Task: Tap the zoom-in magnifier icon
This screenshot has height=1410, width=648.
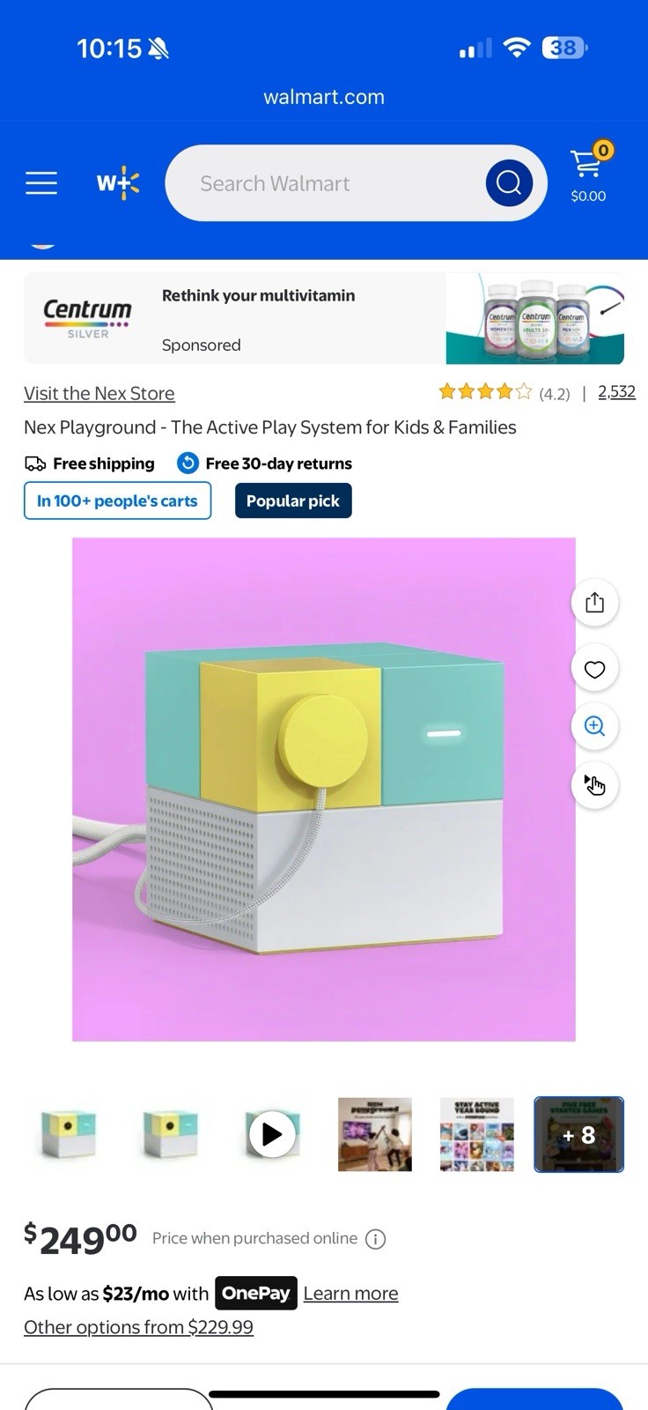Action: [595, 726]
